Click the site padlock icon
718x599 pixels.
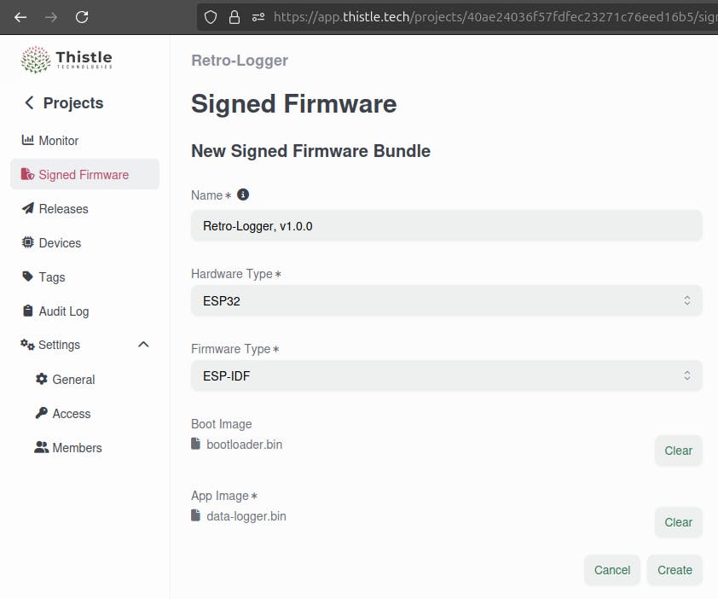235,16
